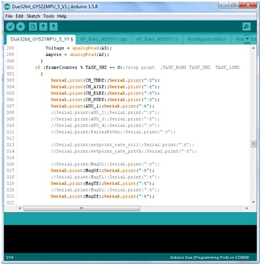The width and height of the screenshot is (261, 265).
Task: Click the Arduino logo in title bar
Action: (x=7, y=7)
